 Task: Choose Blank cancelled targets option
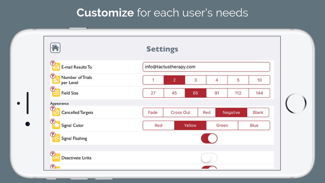pyautogui.click(x=258, y=112)
